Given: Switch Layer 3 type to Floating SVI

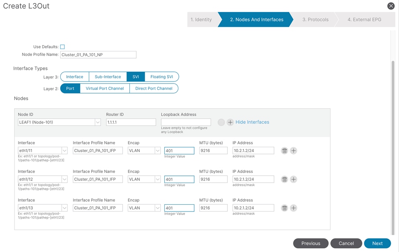Looking at the screenshot, I should point(162,76).
